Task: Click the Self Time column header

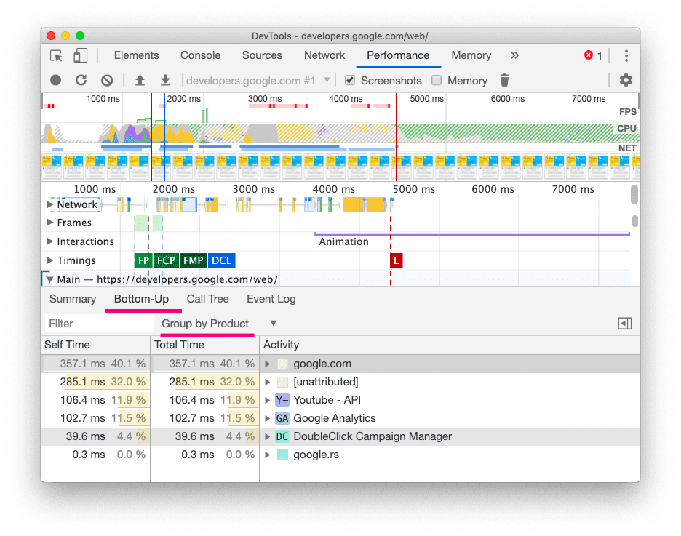Action: (x=68, y=345)
